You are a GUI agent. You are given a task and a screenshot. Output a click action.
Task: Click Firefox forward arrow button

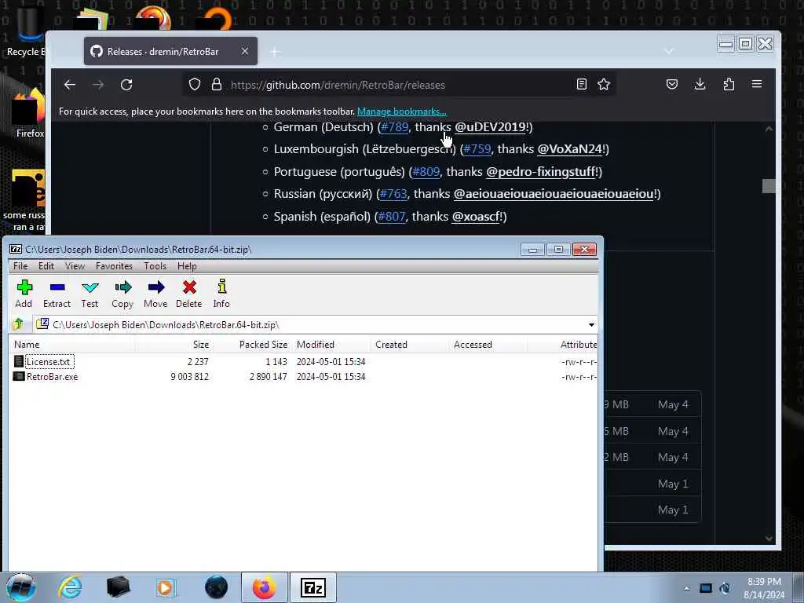[98, 85]
